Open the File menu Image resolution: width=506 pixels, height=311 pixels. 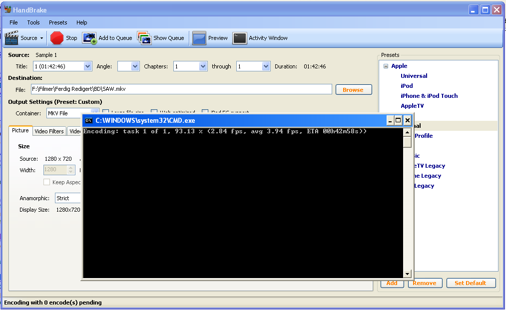click(13, 22)
